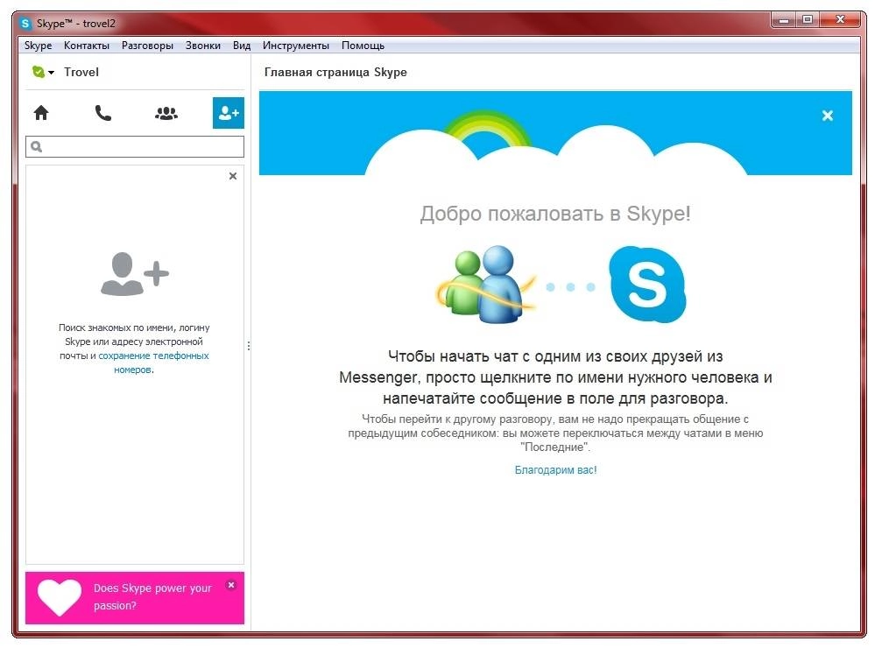Click the white heart icon in ad
882x655 pixels.
point(60,597)
